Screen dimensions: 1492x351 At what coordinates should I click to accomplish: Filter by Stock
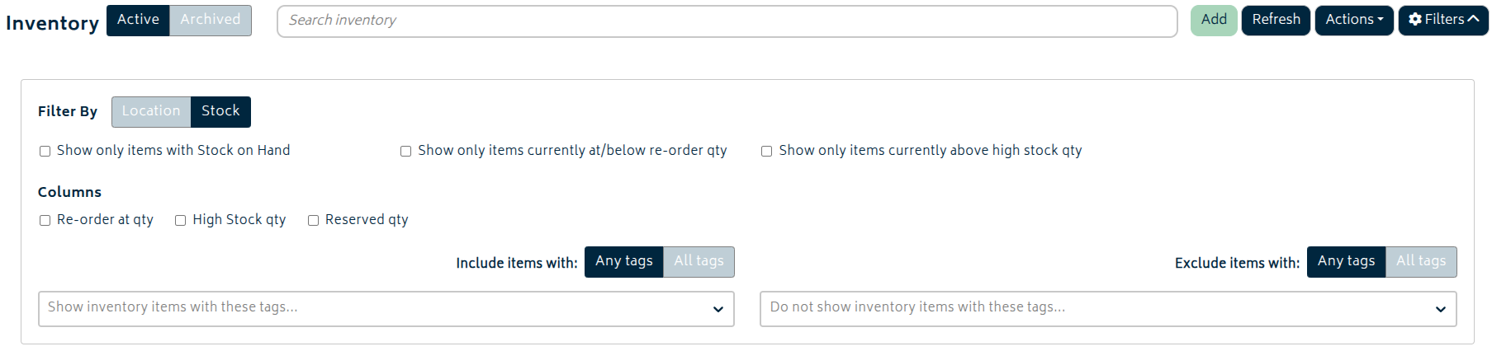coord(220,111)
